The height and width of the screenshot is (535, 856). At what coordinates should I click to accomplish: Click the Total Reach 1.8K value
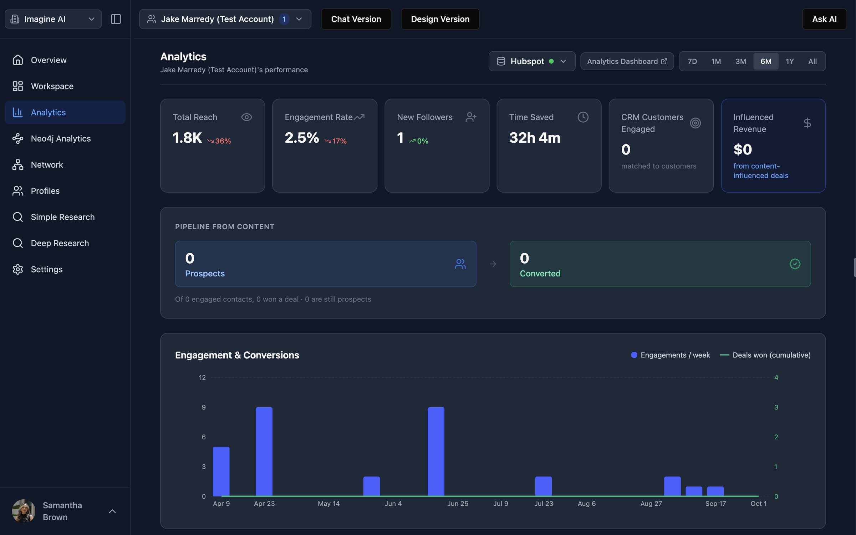[x=187, y=138]
